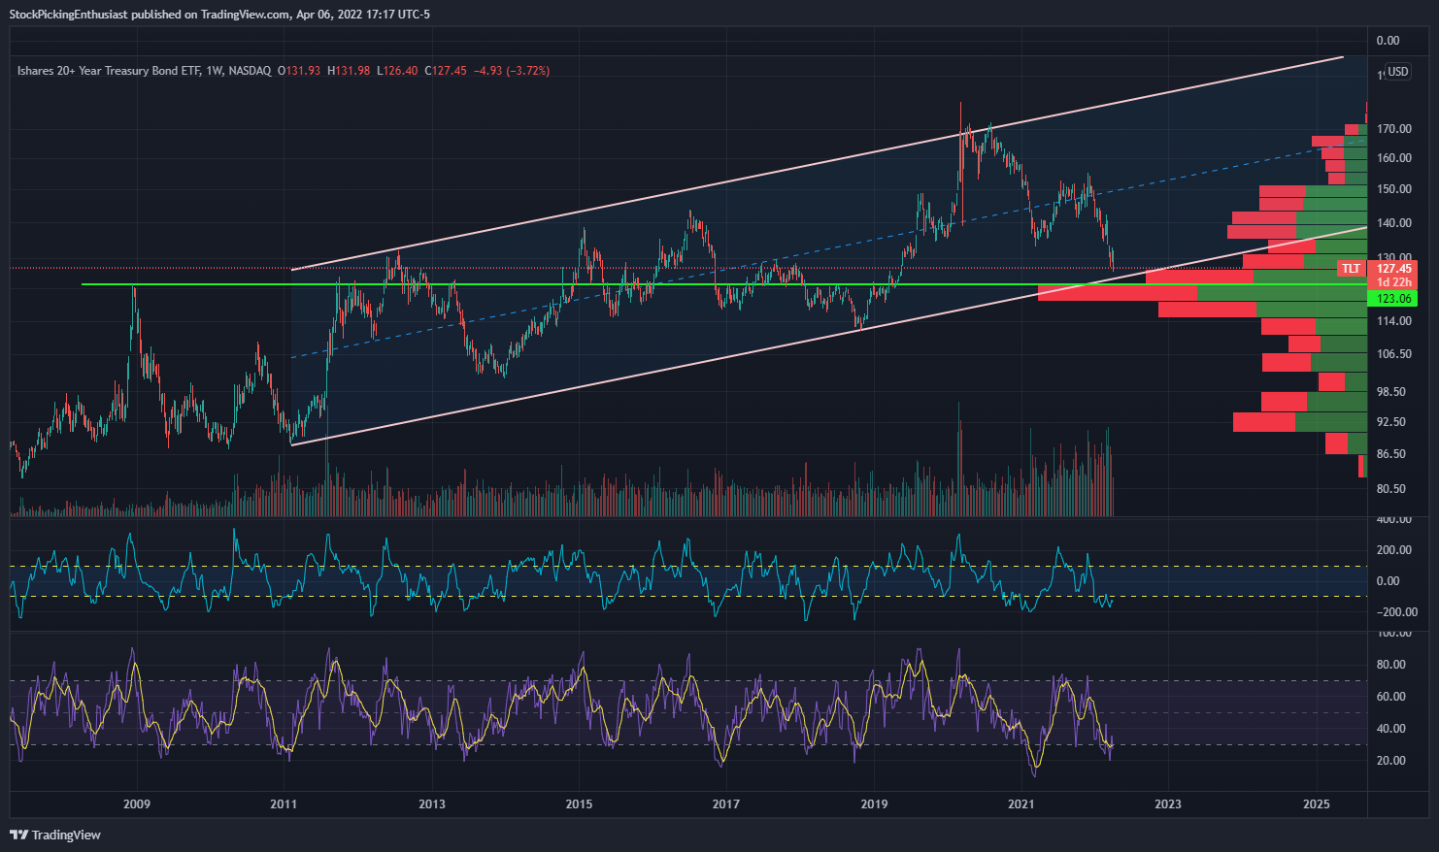Click the 140.00 price axis label

[1393, 223]
